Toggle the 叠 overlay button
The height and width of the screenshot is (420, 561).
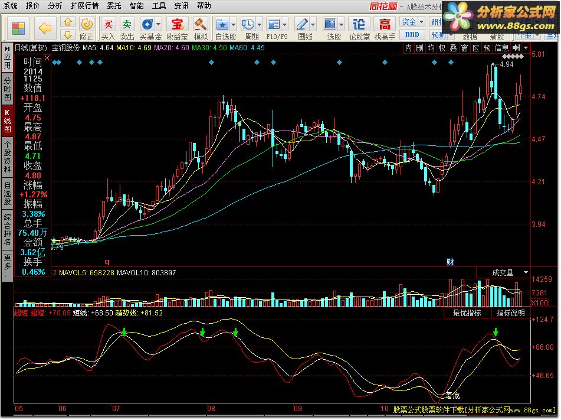click(453, 48)
